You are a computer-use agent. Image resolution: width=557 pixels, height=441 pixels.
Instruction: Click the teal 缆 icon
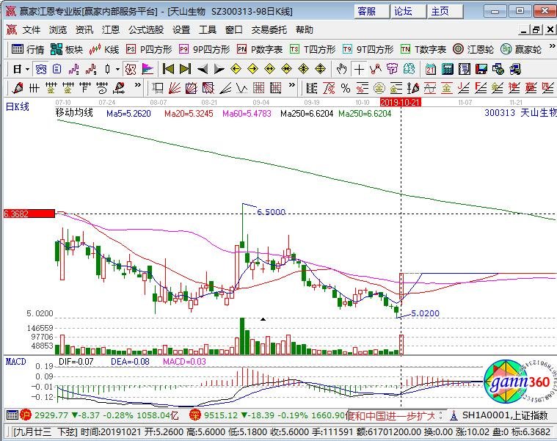click(x=409, y=69)
